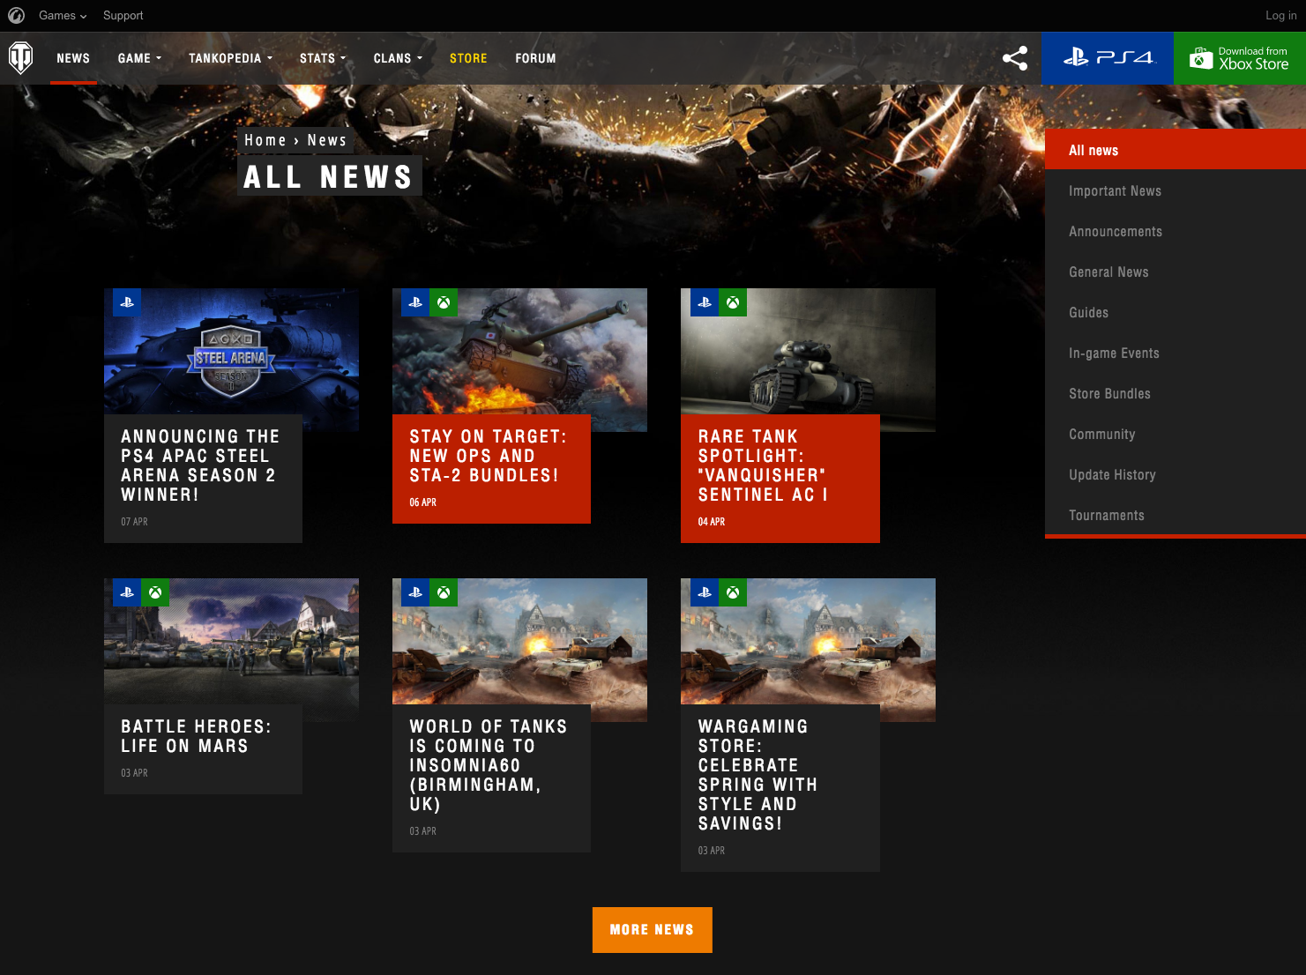Select the NEWS navigation tab
Image resolution: width=1306 pixels, height=975 pixels.
click(73, 58)
